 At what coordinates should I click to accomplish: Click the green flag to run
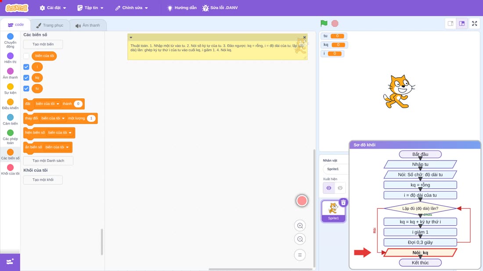(x=324, y=23)
